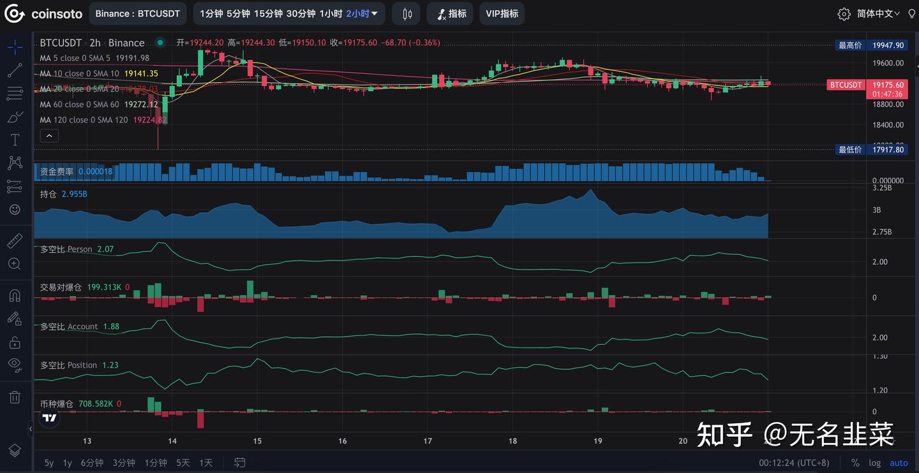The width and height of the screenshot is (919, 473).
Task: Click the 持仓 indicator label
Action: coord(49,194)
